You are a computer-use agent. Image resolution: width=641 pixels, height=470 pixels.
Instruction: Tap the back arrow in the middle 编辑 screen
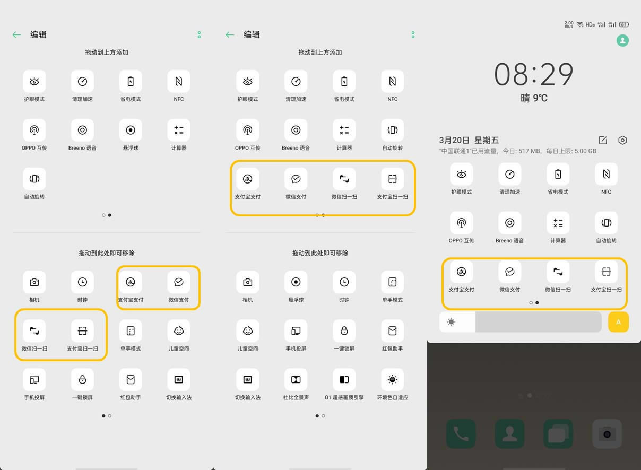(x=230, y=34)
